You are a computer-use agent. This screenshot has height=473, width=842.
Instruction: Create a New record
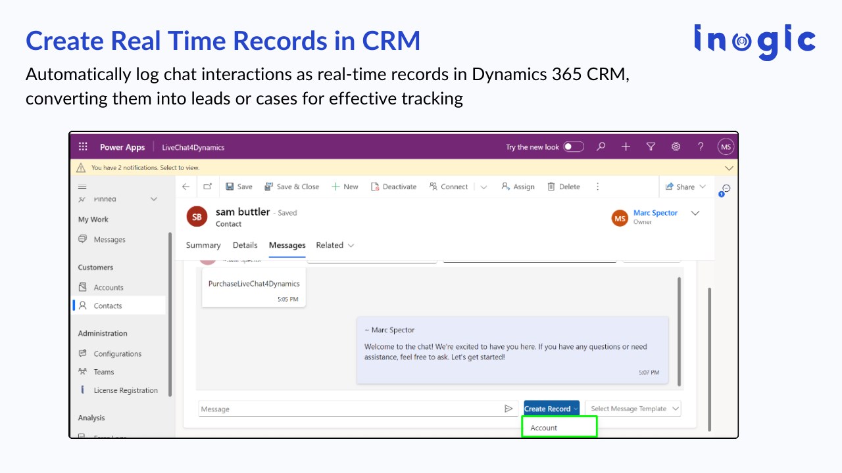pyautogui.click(x=345, y=187)
